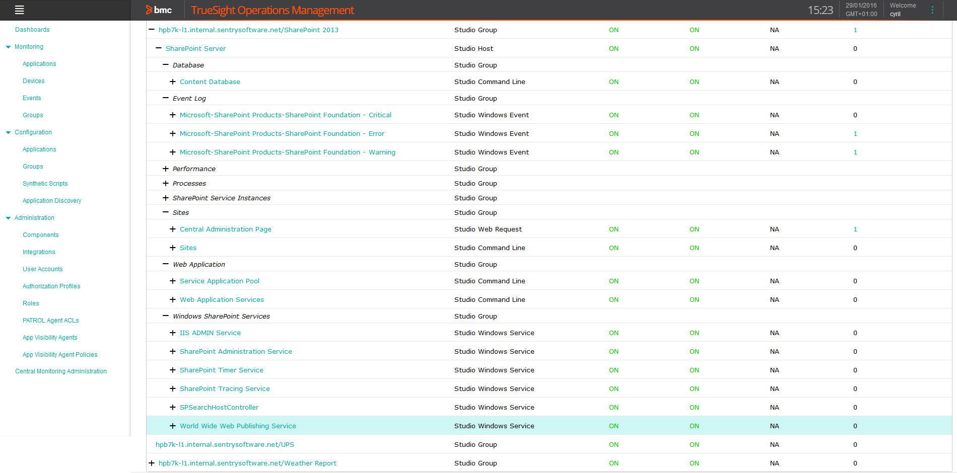
Task: Collapse the Event Log group
Action: click(x=166, y=98)
